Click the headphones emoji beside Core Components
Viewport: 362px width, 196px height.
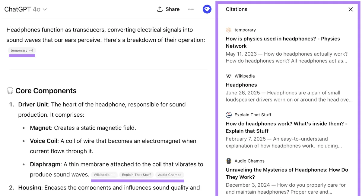point(10,91)
